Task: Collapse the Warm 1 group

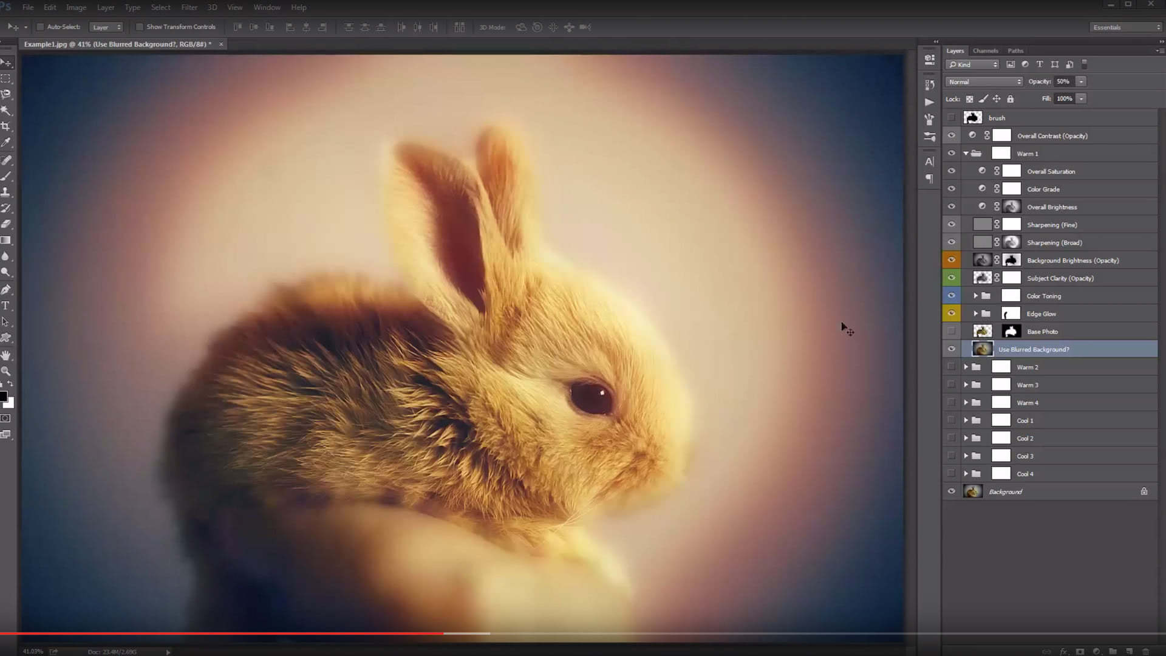Action: 966,154
